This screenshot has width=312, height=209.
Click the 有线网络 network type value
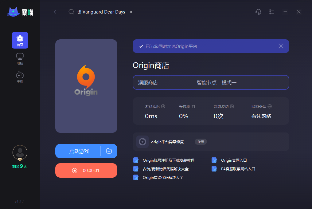click(261, 116)
